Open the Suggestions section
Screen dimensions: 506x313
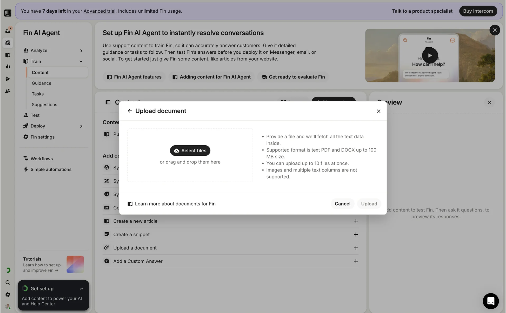pos(44,104)
